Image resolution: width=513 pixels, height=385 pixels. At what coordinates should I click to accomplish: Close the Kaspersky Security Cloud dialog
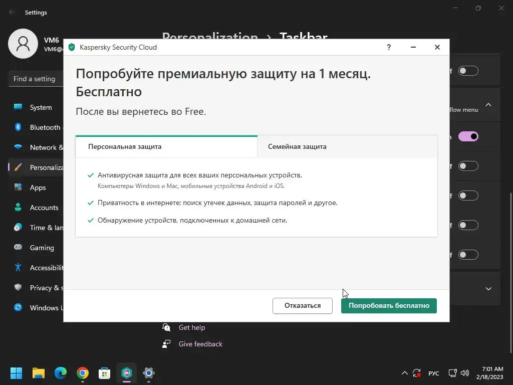coord(437,47)
